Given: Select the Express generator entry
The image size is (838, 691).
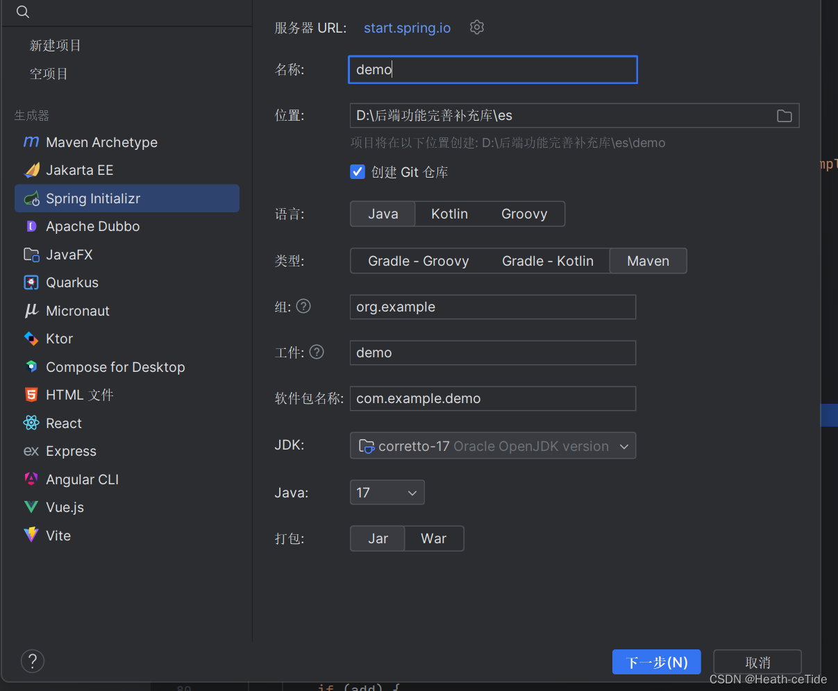Looking at the screenshot, I should (127, 451).
